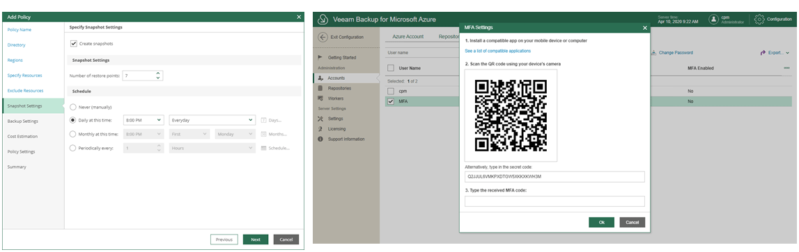
Task: Select the Daily at this time radio option
Action: coord(73,120)
